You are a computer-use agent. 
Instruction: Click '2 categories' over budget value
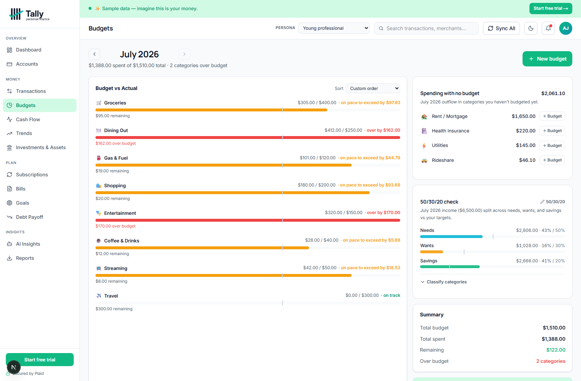[551, 361]
